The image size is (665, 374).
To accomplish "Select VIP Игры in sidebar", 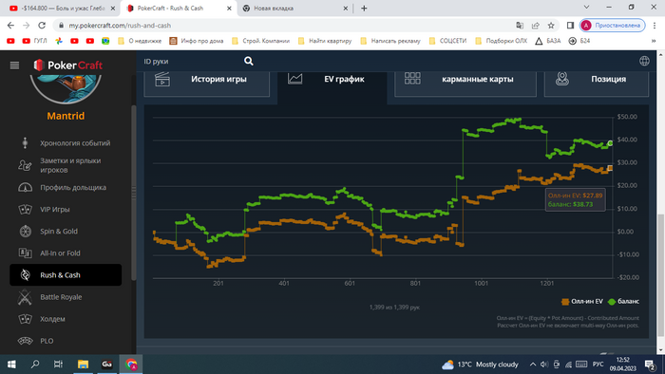I will [66, 209].
